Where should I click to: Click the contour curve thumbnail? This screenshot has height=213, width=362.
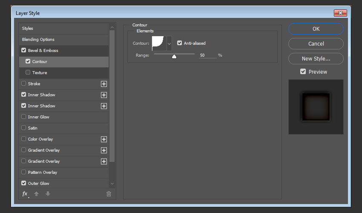tap(159, 43)
